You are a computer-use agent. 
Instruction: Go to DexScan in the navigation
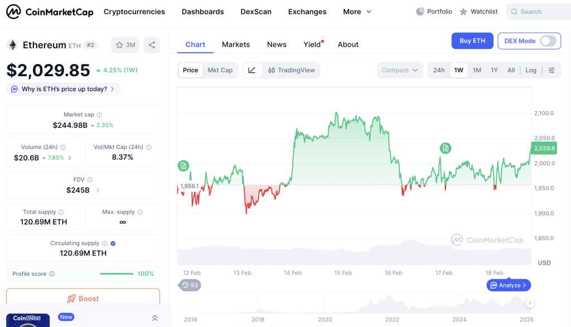coord(256,12)
